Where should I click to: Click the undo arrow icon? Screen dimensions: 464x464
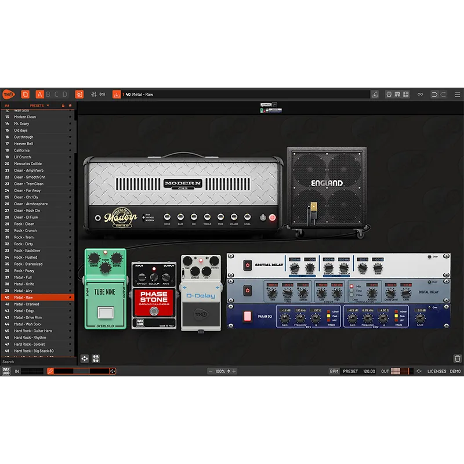(434, 95)
